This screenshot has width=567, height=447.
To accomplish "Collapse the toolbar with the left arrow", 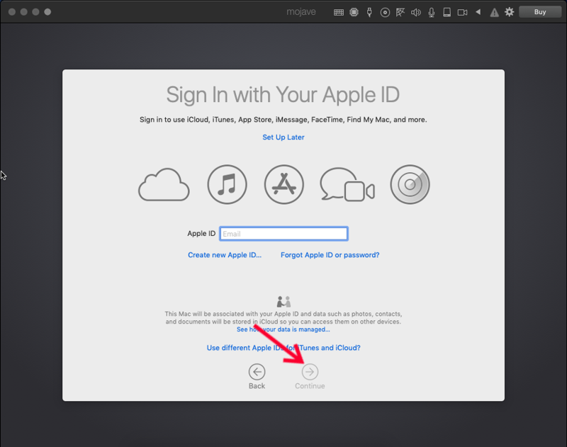I will [478, 12].
